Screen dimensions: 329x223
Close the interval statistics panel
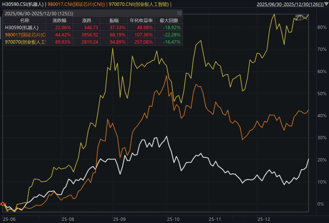pyautogui.click(x=179, y=13)
